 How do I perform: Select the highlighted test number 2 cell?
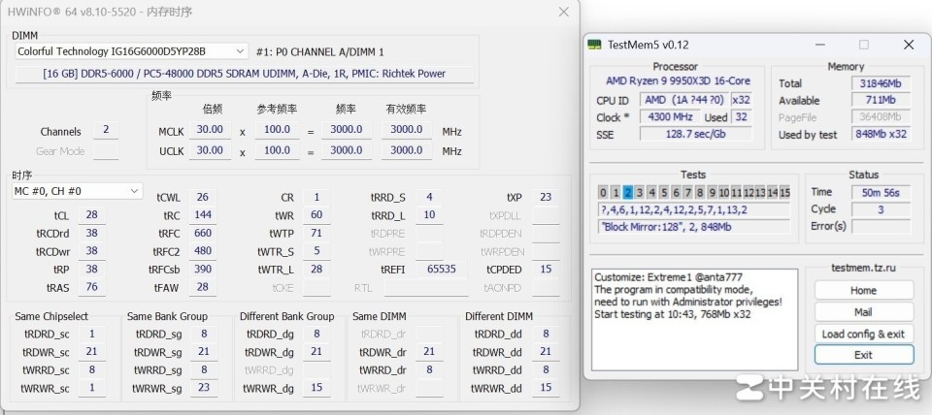pos(628,192)
